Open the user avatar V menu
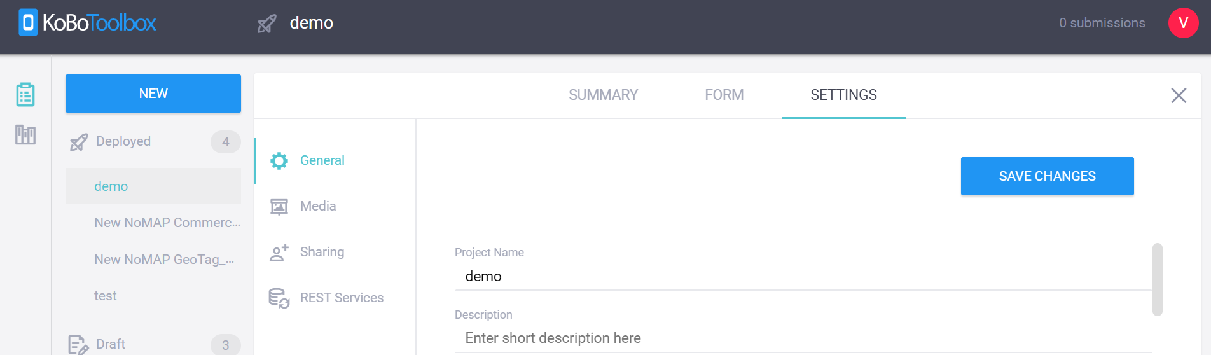 click(1183, 23)
